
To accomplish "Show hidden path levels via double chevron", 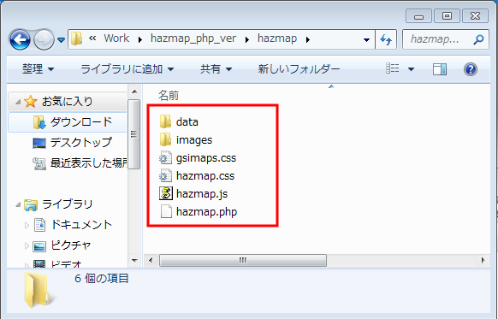I will pyautogui.click(x=92, y=38).
